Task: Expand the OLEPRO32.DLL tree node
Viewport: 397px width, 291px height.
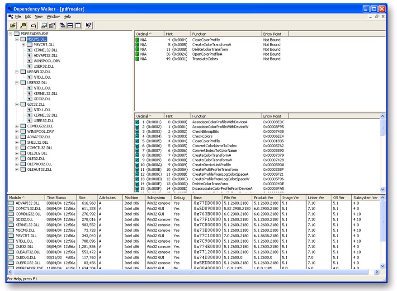Action: [x=17, y=164]
